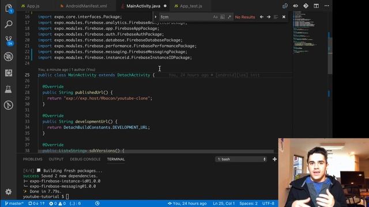The height and width of the screenshot is (207, 369).
Task: Toggle Use Regular Expression in find widget
Action: pos(229,17)
